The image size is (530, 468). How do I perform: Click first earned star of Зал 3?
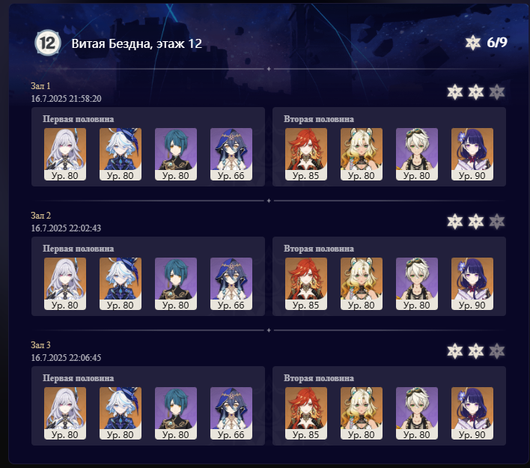pos(454,351)
